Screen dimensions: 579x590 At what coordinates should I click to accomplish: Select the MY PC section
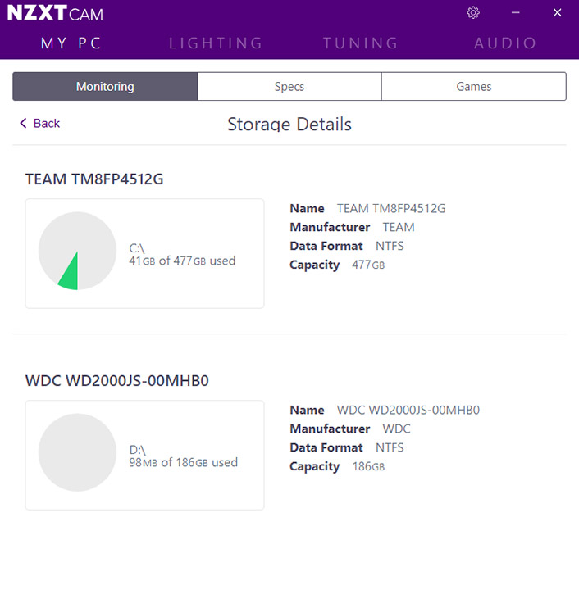[x=71, y=43]
